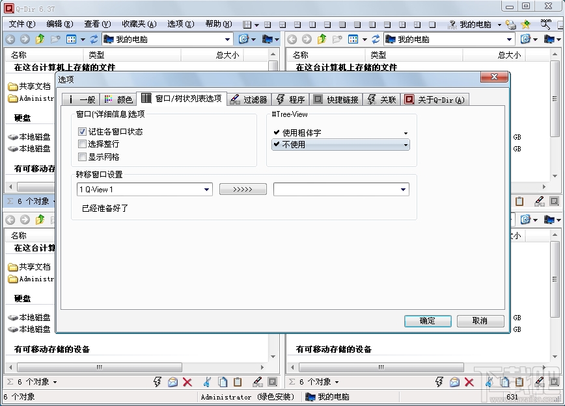Open the 1 Q-View 1 source combo box

tap(145, 190)
